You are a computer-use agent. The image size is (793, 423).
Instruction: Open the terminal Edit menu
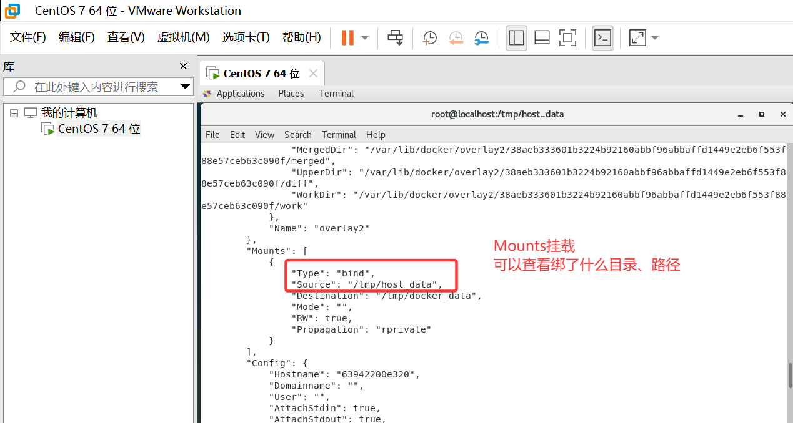237,135
